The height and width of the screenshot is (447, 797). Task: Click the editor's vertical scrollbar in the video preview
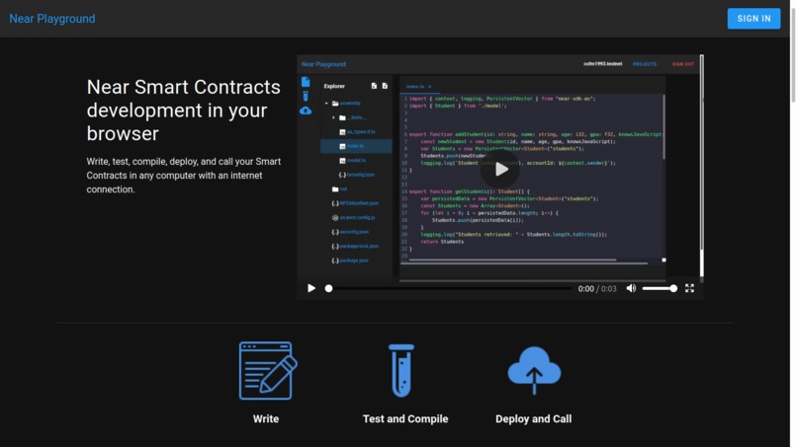tap(664, 127)
